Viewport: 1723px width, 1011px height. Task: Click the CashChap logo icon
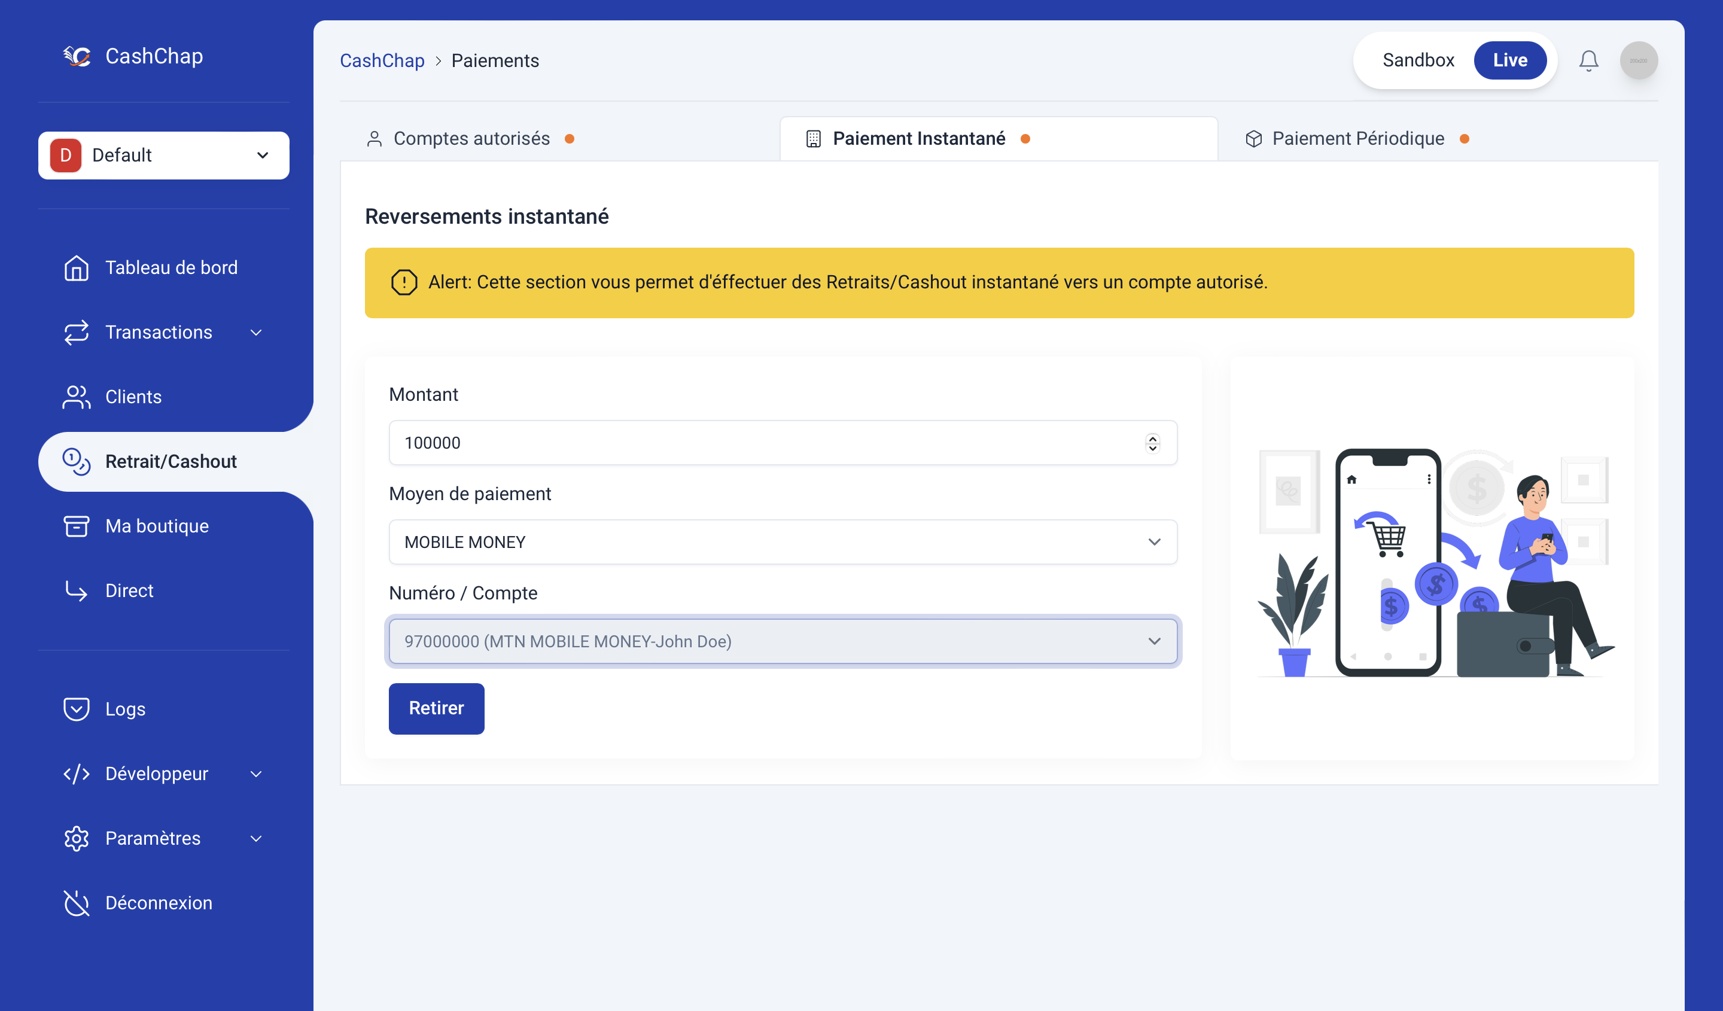pyautogui.click(x=77, y=56)
